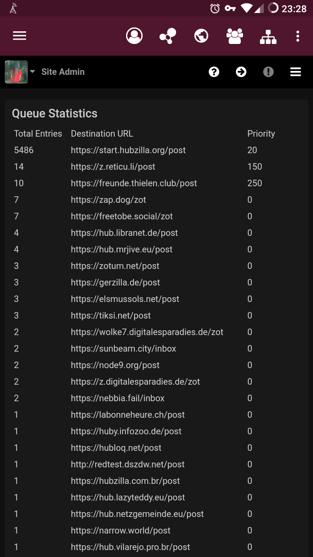Viewport: 313px width, 557px height.
Task: Tap the start.hubzilla.org/post destination URL
Action: coord(128,150)
